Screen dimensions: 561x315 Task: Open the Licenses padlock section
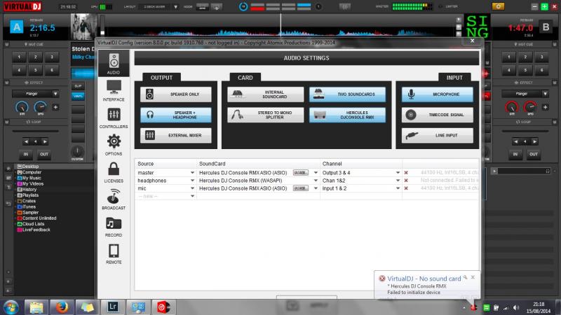[x=114, y=172]
